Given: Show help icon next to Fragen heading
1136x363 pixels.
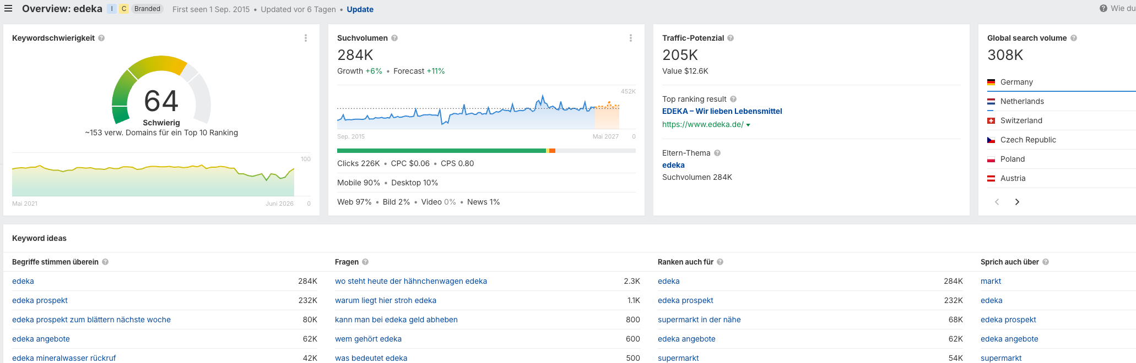Looking at the screenshot, I should pos(365,262).
